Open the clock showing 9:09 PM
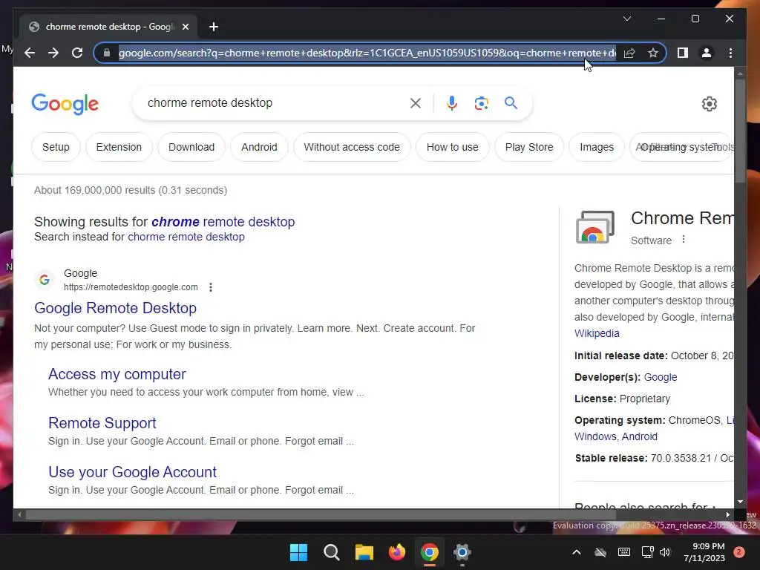Viewport: 760px width, 570px height. [x=704, y=552]
